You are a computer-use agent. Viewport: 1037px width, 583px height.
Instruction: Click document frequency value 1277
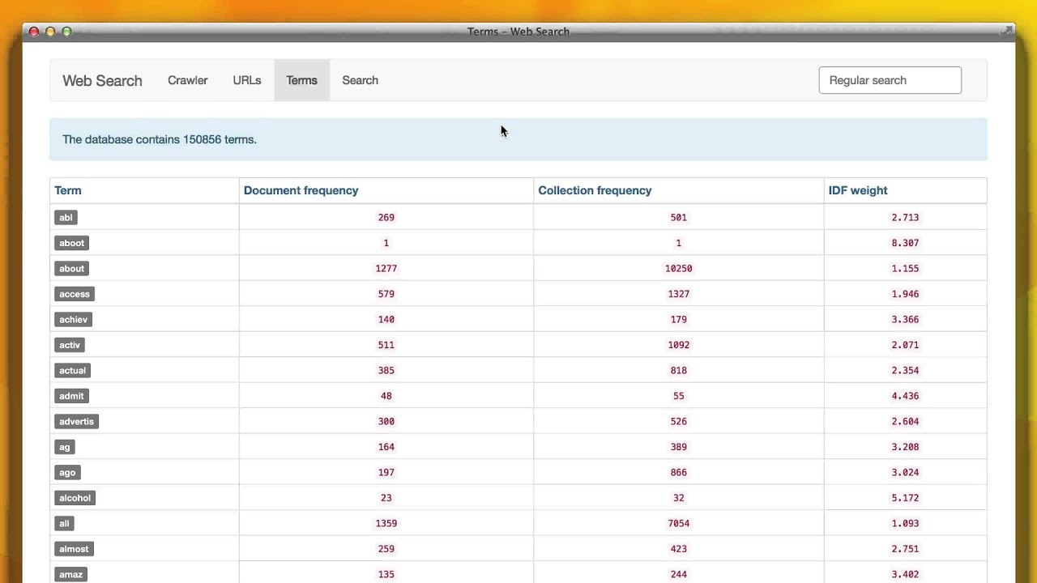(386, 268)
